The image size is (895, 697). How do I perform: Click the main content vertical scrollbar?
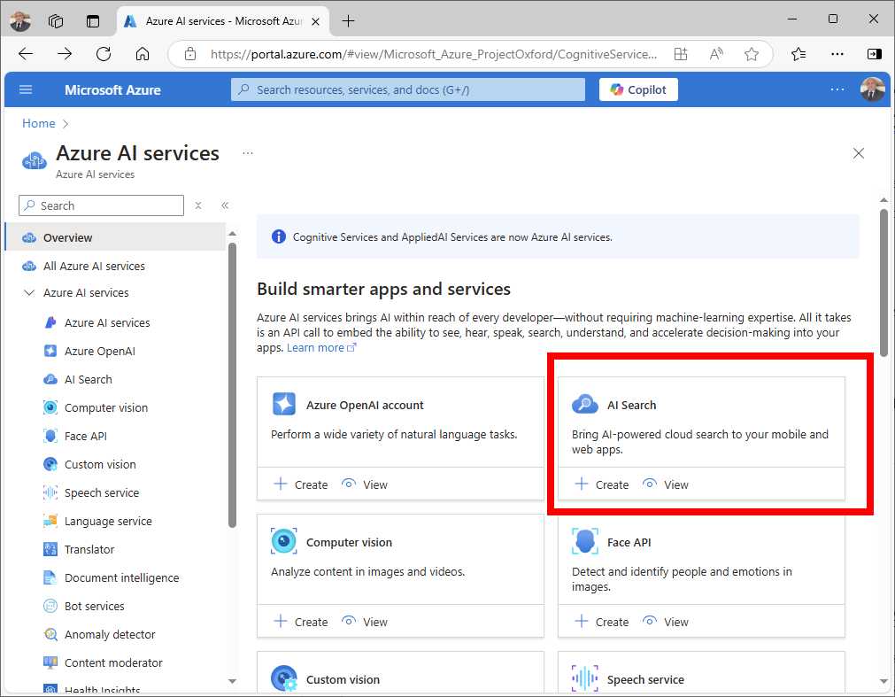coord(883,283)
